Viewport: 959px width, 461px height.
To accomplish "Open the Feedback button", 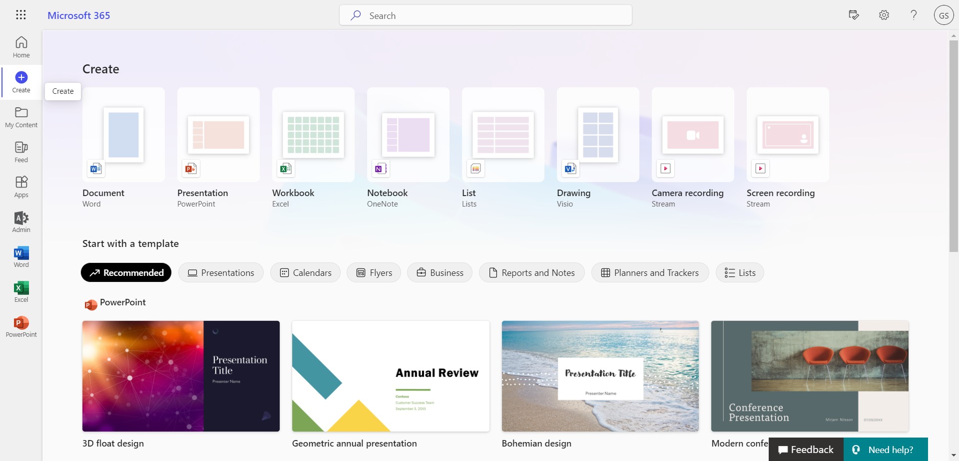I will [806, 450].
